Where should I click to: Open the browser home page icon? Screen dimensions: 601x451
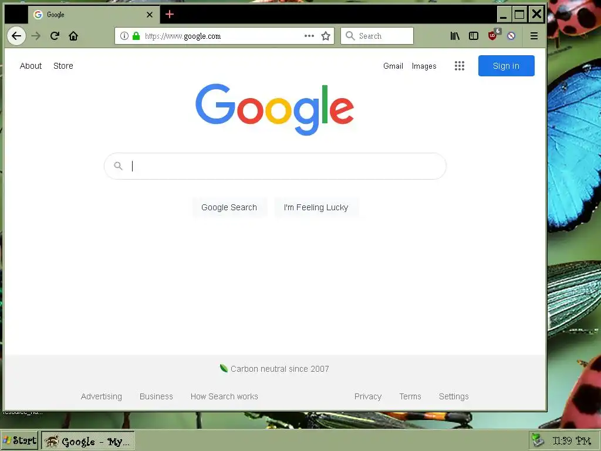(73, 36)
